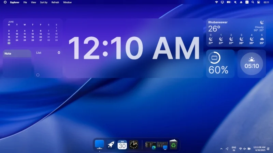Click the 60% memory usage ring widget
273x153 pixels.
click(x=220, y=64)
